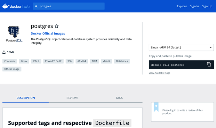Follow the View Available Tags link
216x128 pixels.
click(159, 73)
